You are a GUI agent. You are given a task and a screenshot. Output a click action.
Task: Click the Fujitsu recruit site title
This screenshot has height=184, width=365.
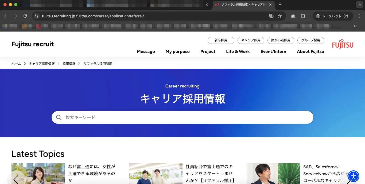(x=33, y=44)
